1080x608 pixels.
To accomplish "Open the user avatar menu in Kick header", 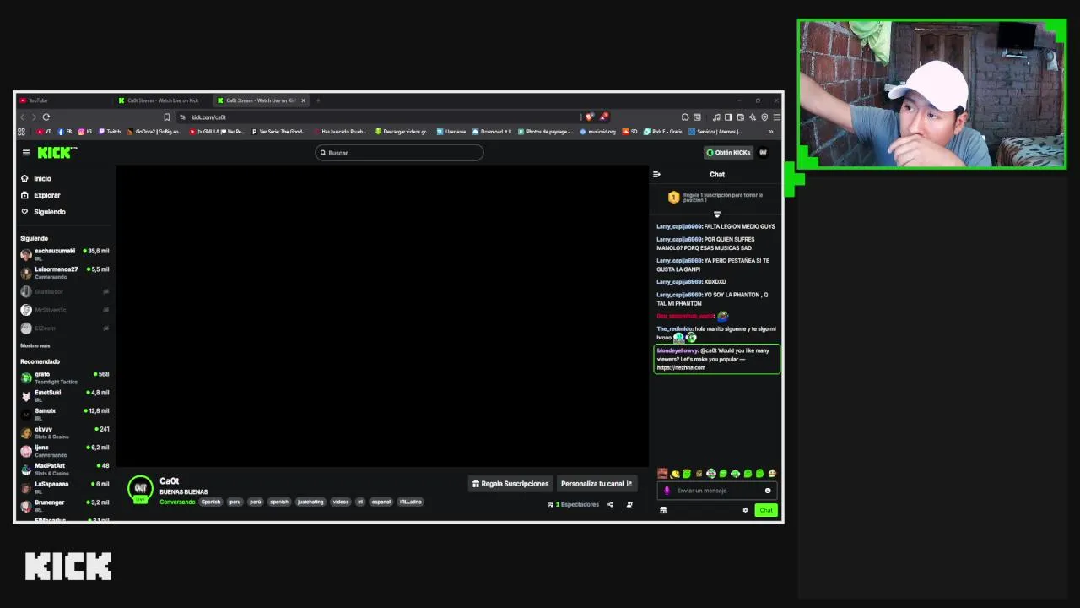I will (x=764, y=153).
